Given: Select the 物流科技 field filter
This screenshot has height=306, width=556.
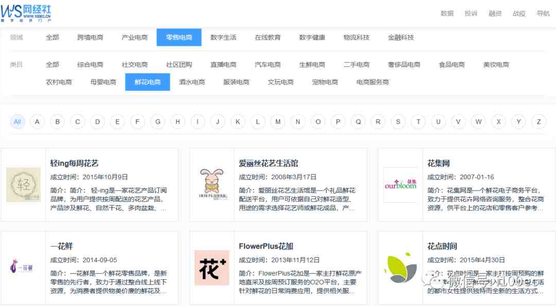Looking at the screenshot, I should coord(356,37).
